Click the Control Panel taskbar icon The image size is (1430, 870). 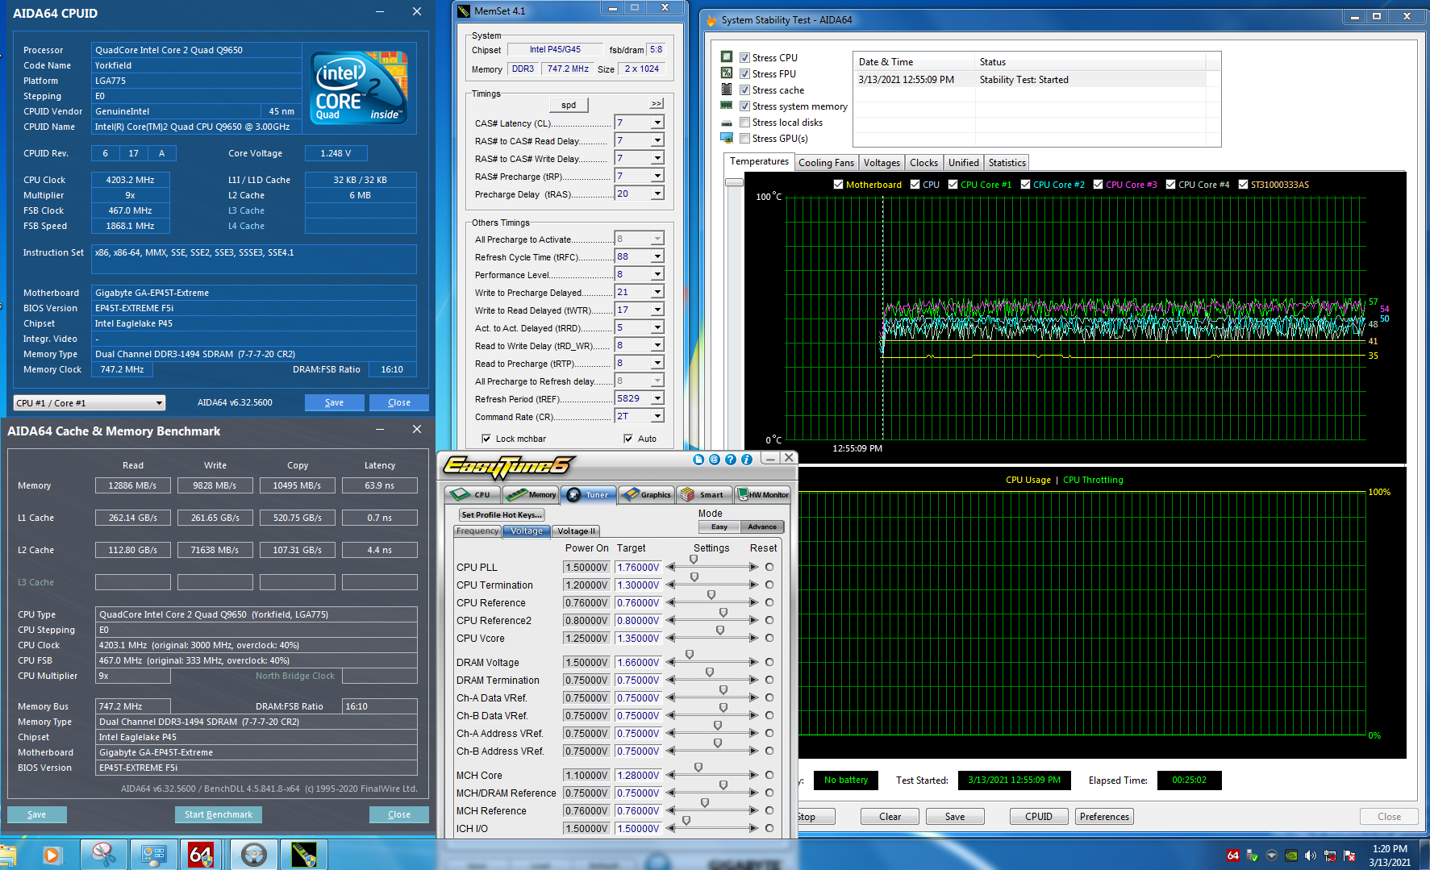coord(153,855)
